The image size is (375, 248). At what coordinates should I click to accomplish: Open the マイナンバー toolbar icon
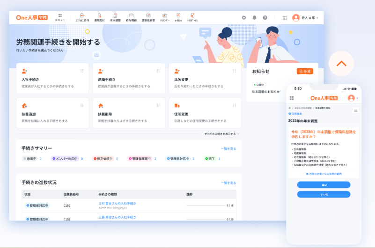pyautogui.click(x=165, y=18)
